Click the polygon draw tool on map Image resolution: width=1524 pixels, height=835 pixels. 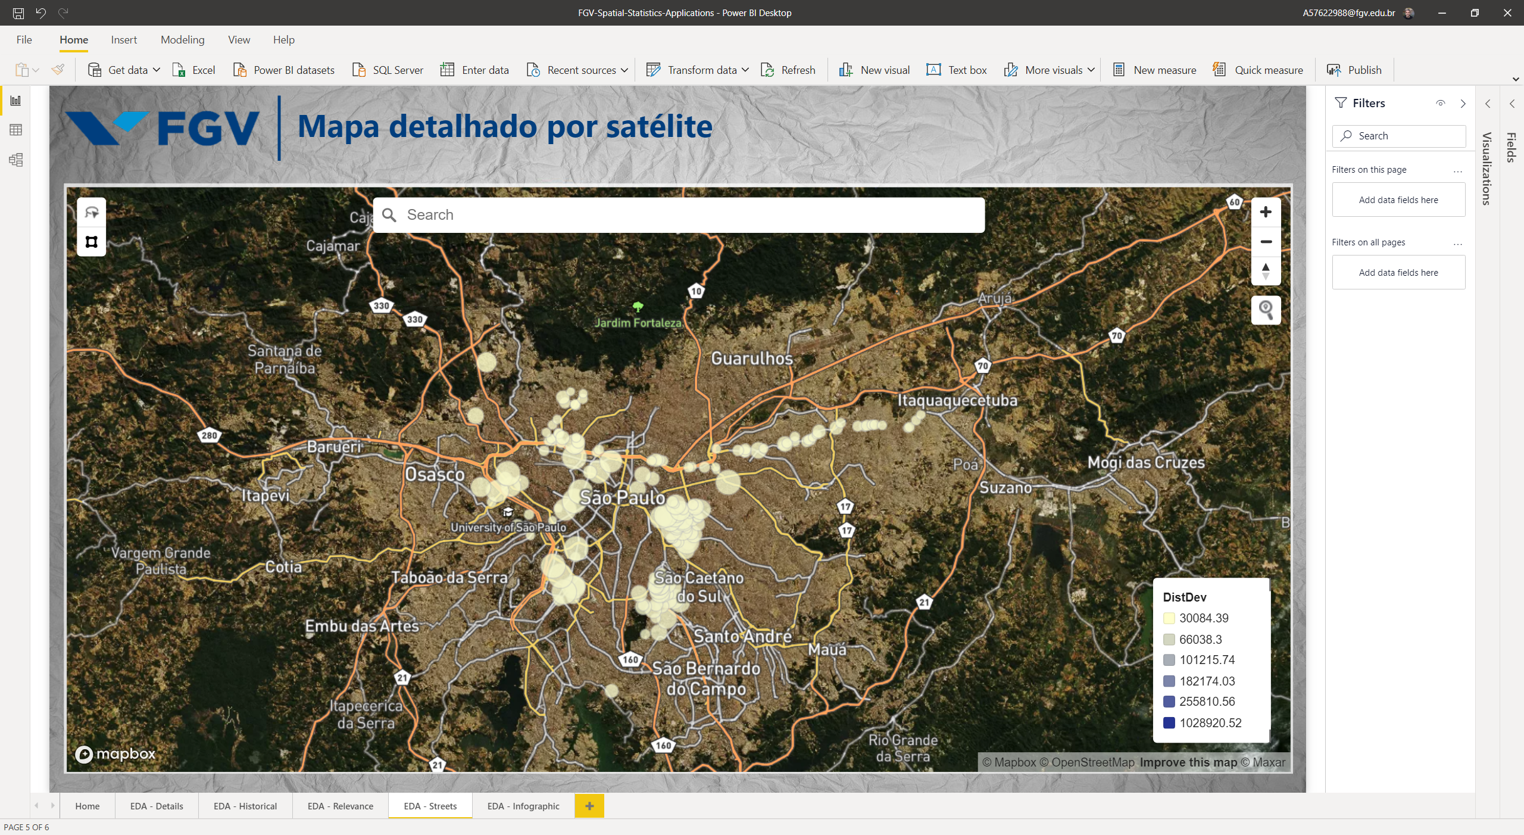coord(92,242)
